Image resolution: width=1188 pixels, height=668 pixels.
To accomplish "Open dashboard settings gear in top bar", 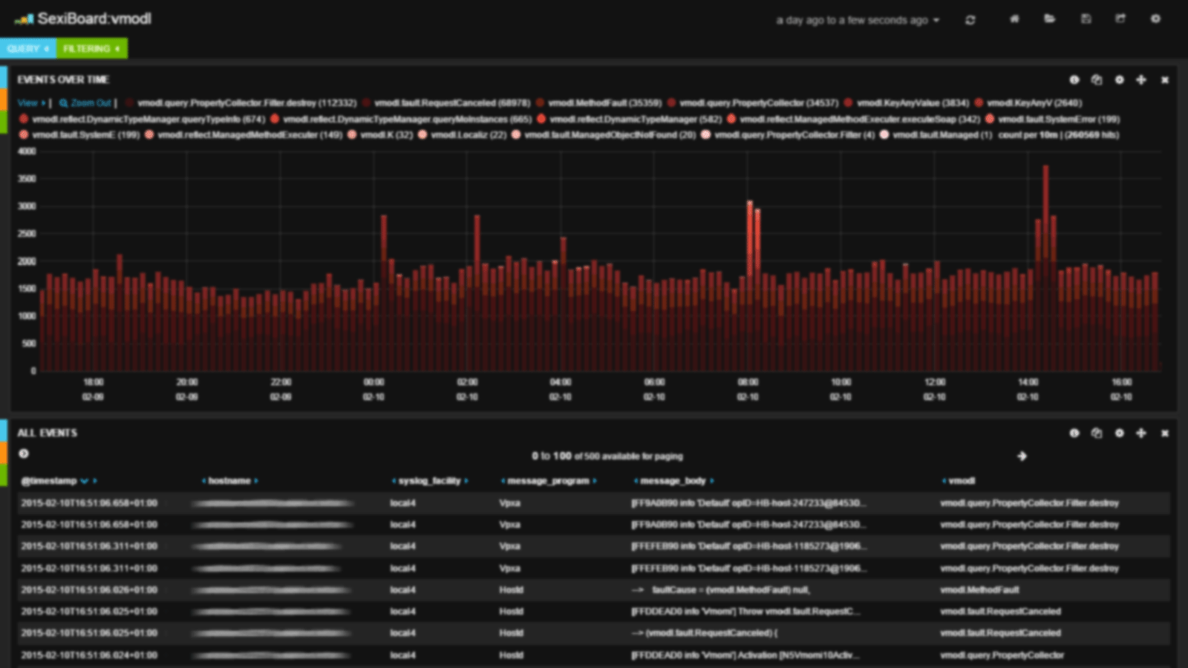I will coord(1155,19).
